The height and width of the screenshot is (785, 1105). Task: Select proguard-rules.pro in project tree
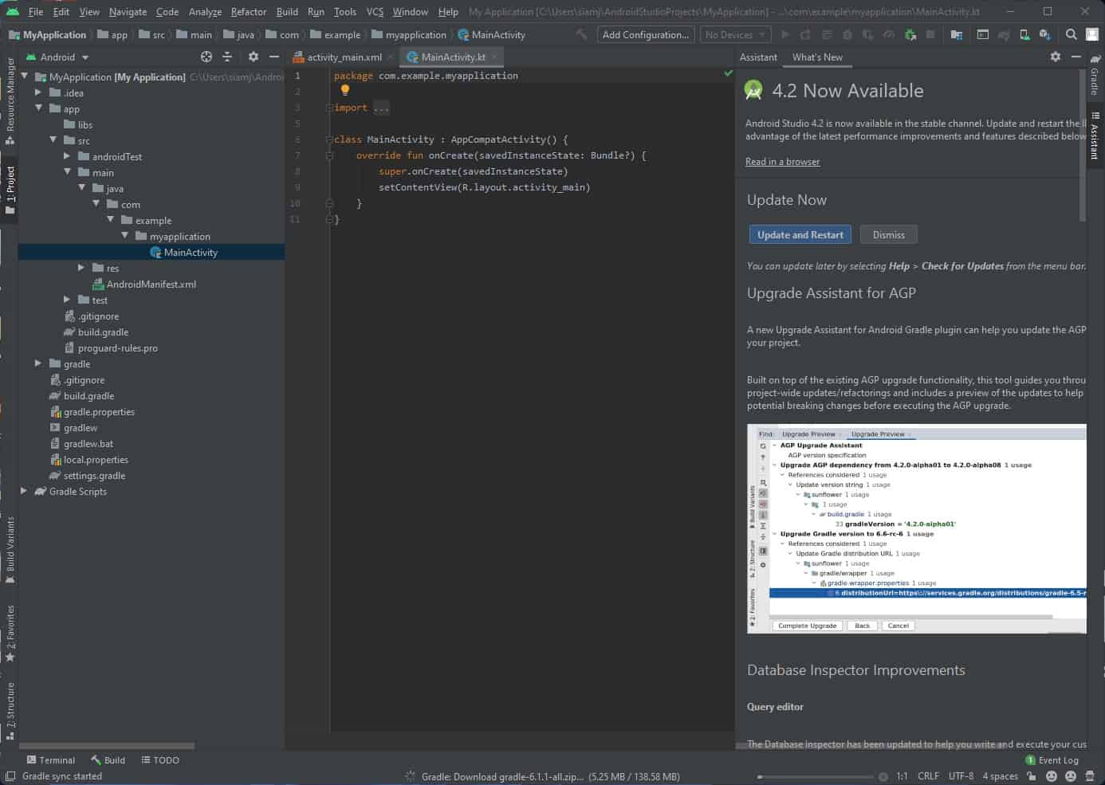(111, 347)
